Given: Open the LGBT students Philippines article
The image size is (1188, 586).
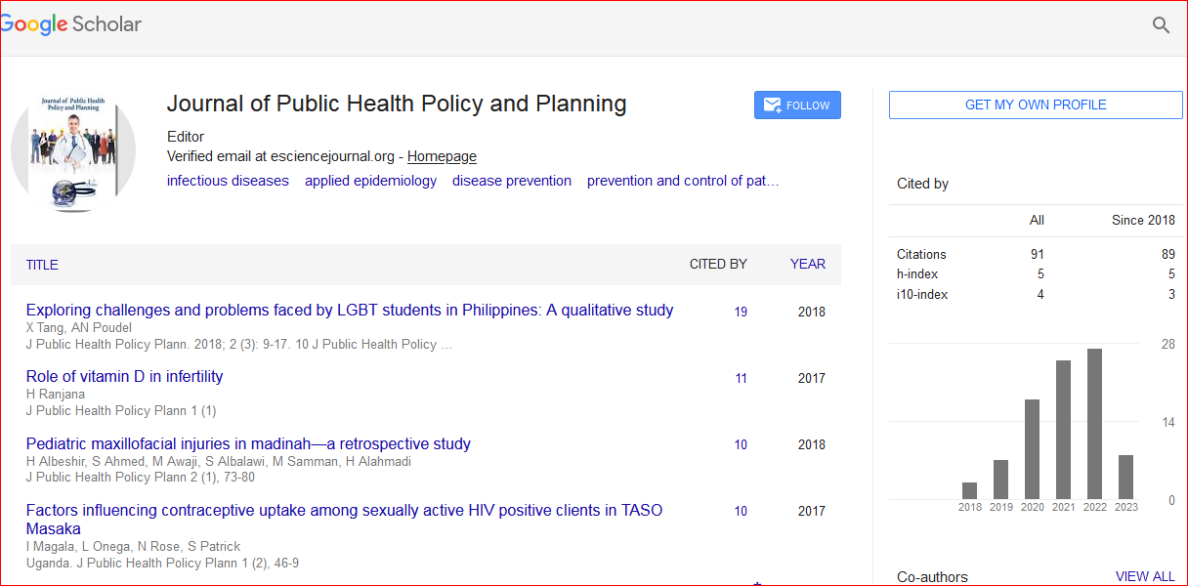Looking at the screenshot, I should point(350,311).
